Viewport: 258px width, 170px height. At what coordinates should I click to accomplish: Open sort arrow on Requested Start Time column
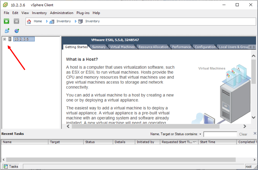tap(195, 142)
